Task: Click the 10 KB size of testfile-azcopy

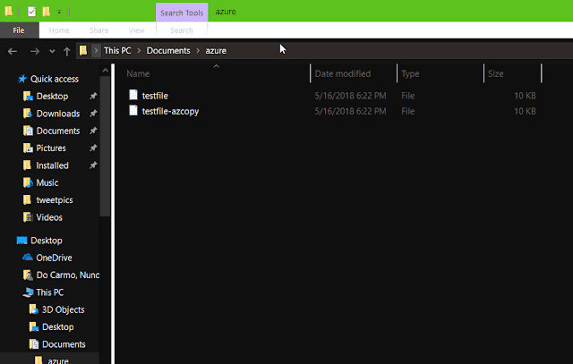Action: coord(525,112)
